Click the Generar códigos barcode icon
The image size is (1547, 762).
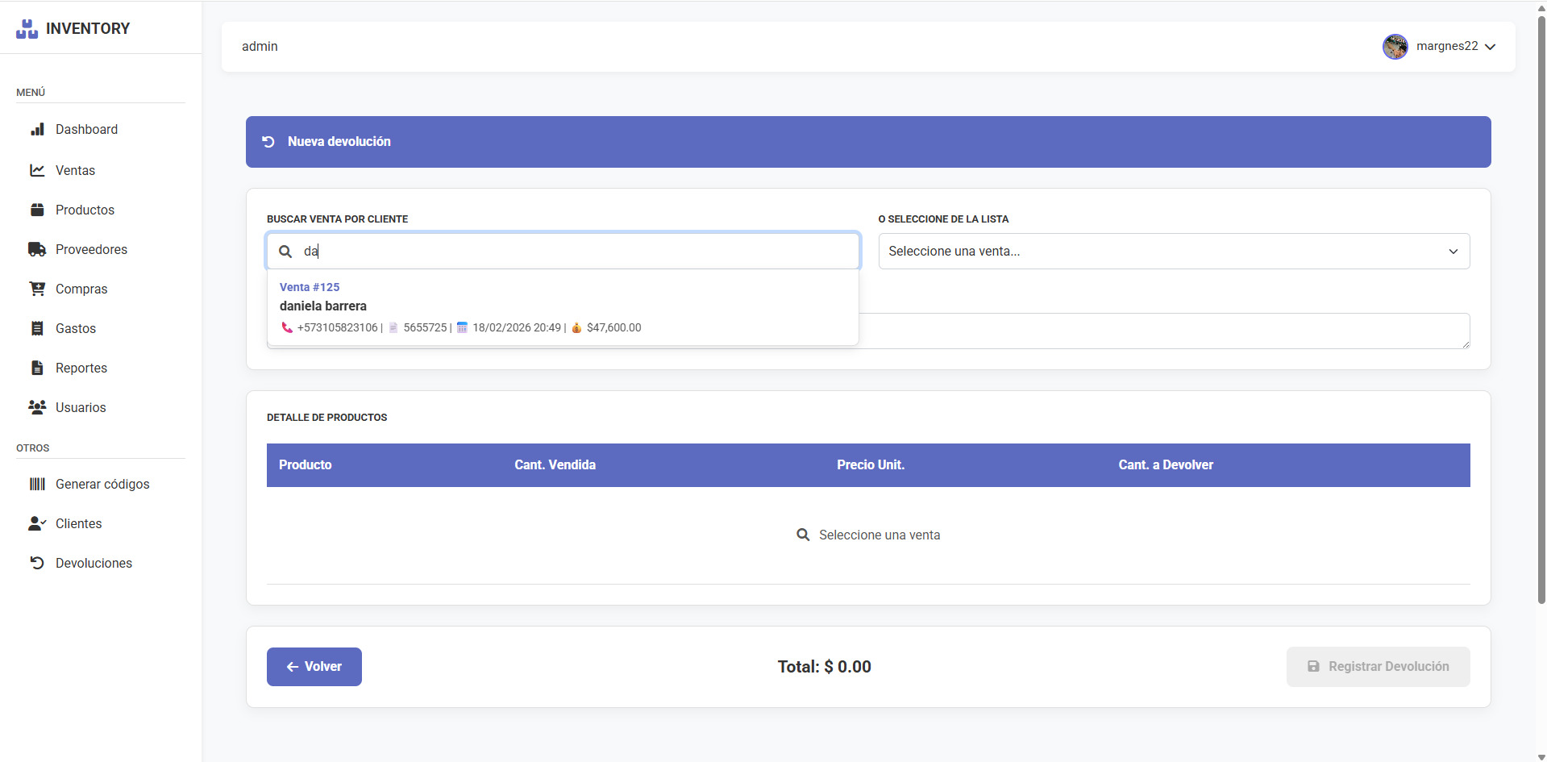click(37, 484)
